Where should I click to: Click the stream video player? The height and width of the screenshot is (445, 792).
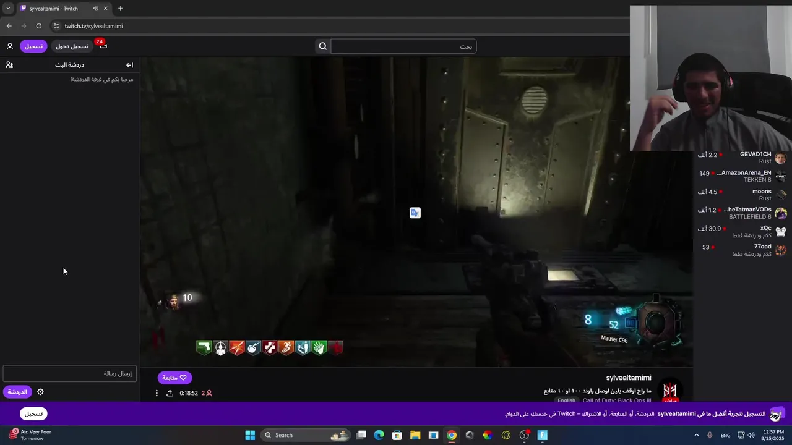point(416,212)
